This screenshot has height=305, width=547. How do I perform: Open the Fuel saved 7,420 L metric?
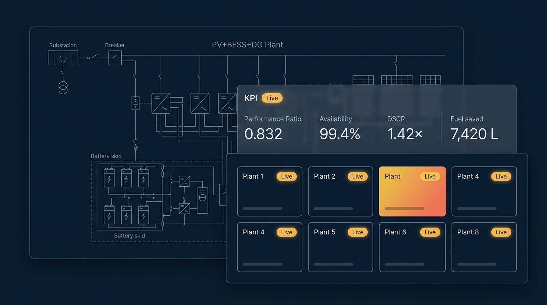pos(474,128)
